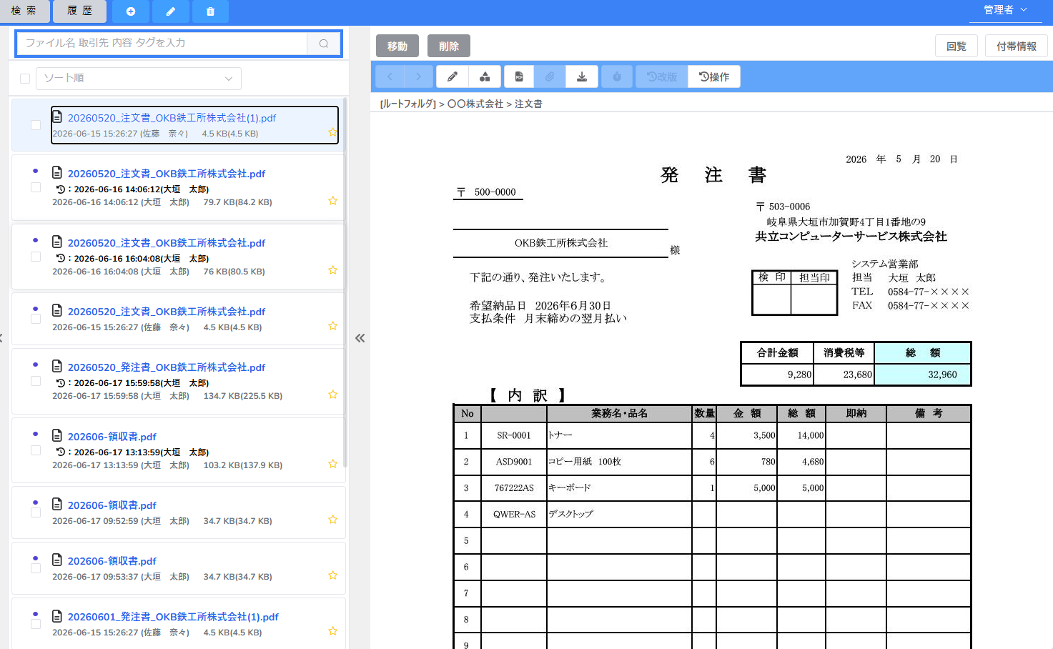Open 20260520_発注書_OKB鉄工所株式会社.pdf link
The image size is (1053, 649).
click(167, 367)
